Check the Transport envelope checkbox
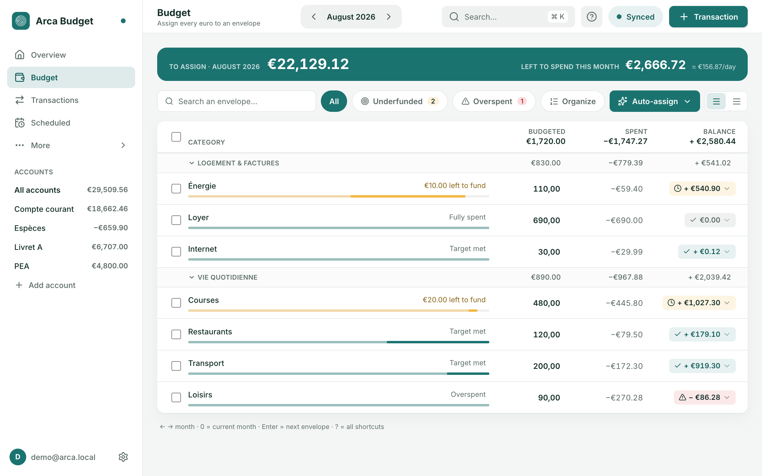The width and height of the screenshot is (762, 476). (176, 366)
